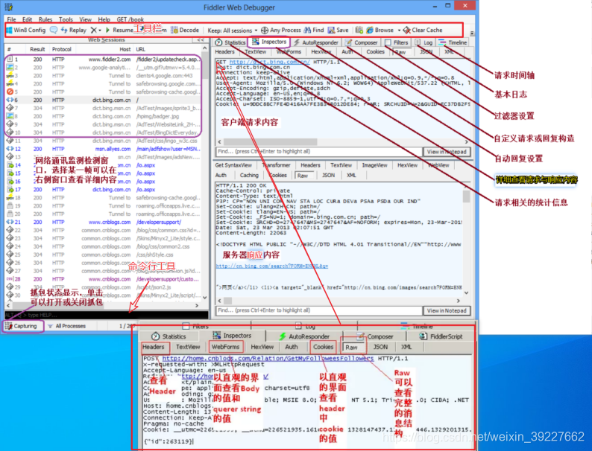
Task: Click the Any Process target icon
Action: pos(265,31)
